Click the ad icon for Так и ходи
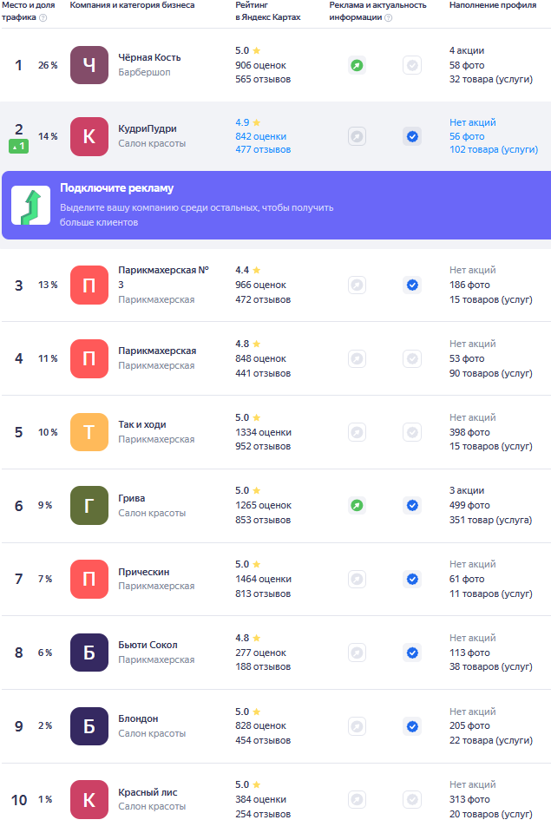The width and height of the screenshot is (551, 833). click(x=357, y=432)
